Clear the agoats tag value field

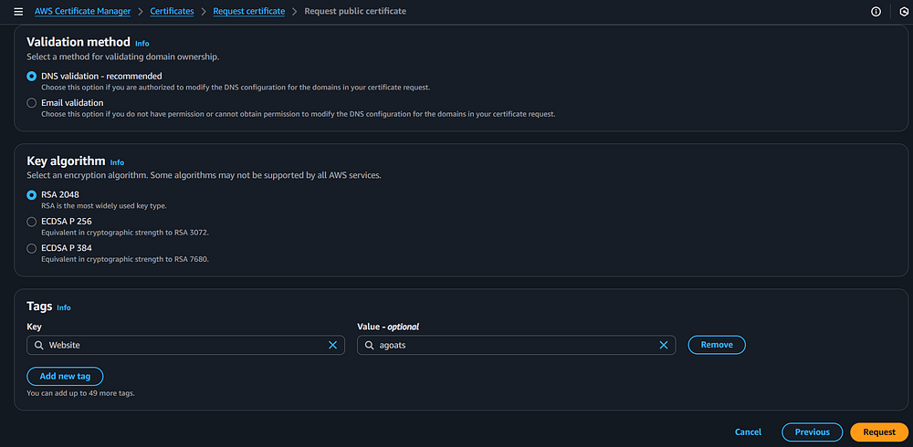(x=663, y=345)
